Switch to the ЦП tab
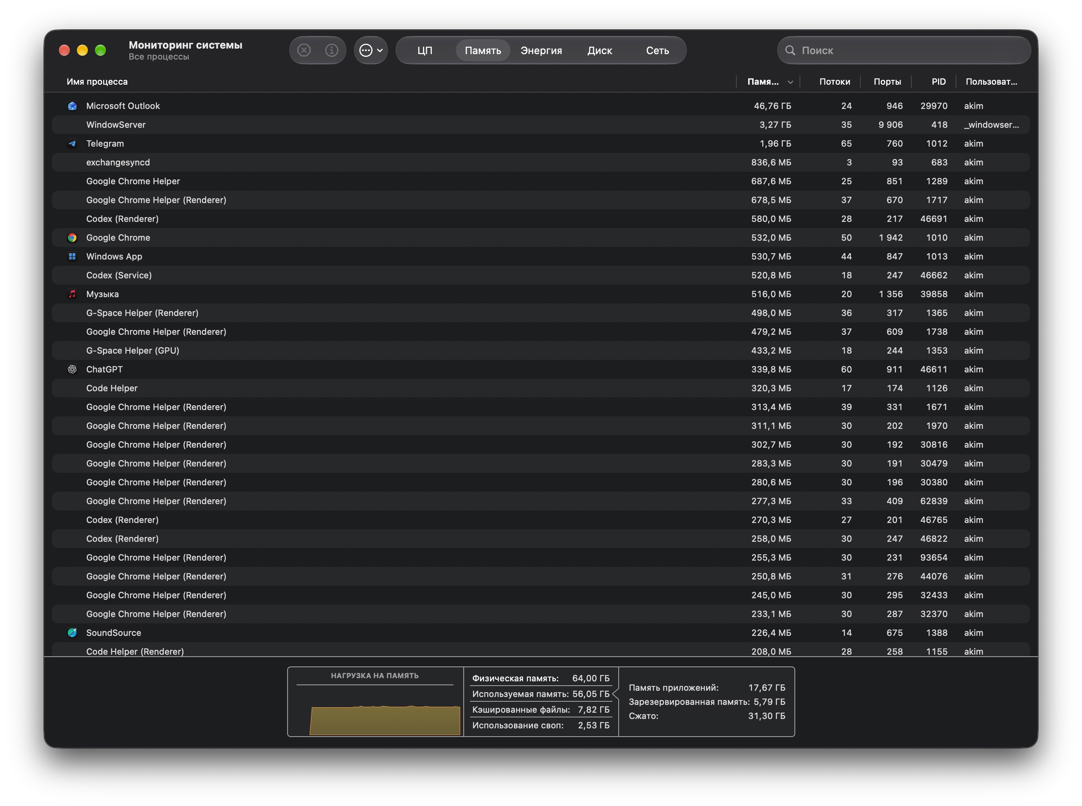The image size is (1082, 806). coord(425,50)
